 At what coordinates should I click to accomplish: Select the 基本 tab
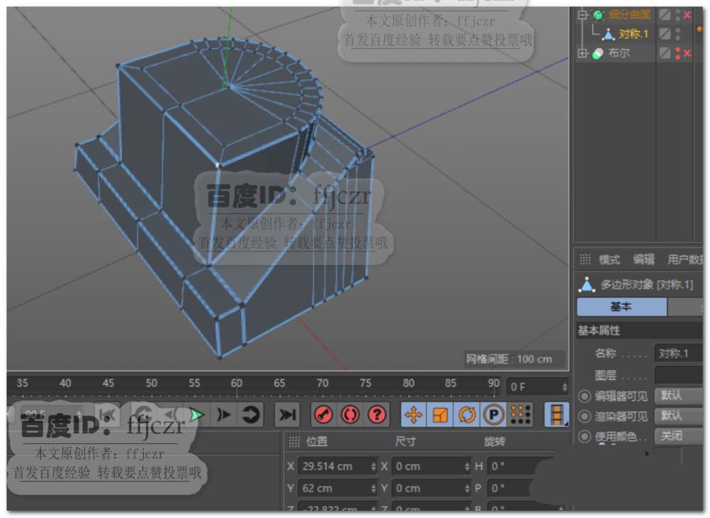[x=621, y=307]
